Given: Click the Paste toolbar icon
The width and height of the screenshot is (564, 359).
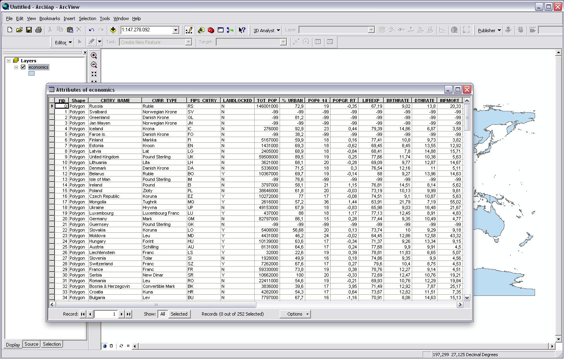Looking at the screenshot, I should (70, 30).
